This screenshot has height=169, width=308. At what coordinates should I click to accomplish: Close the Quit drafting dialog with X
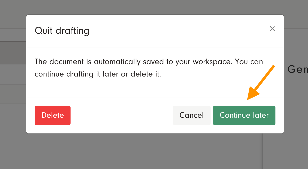[x=272, y=29]
